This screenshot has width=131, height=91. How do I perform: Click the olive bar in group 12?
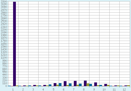pyautogui.click(x=128, y=86)
